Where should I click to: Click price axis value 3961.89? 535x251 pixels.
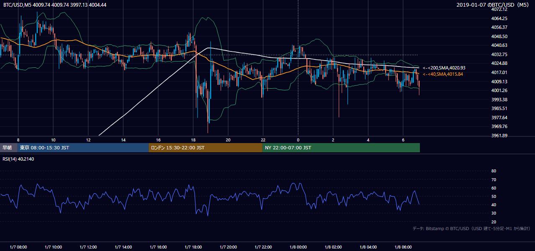499,136
